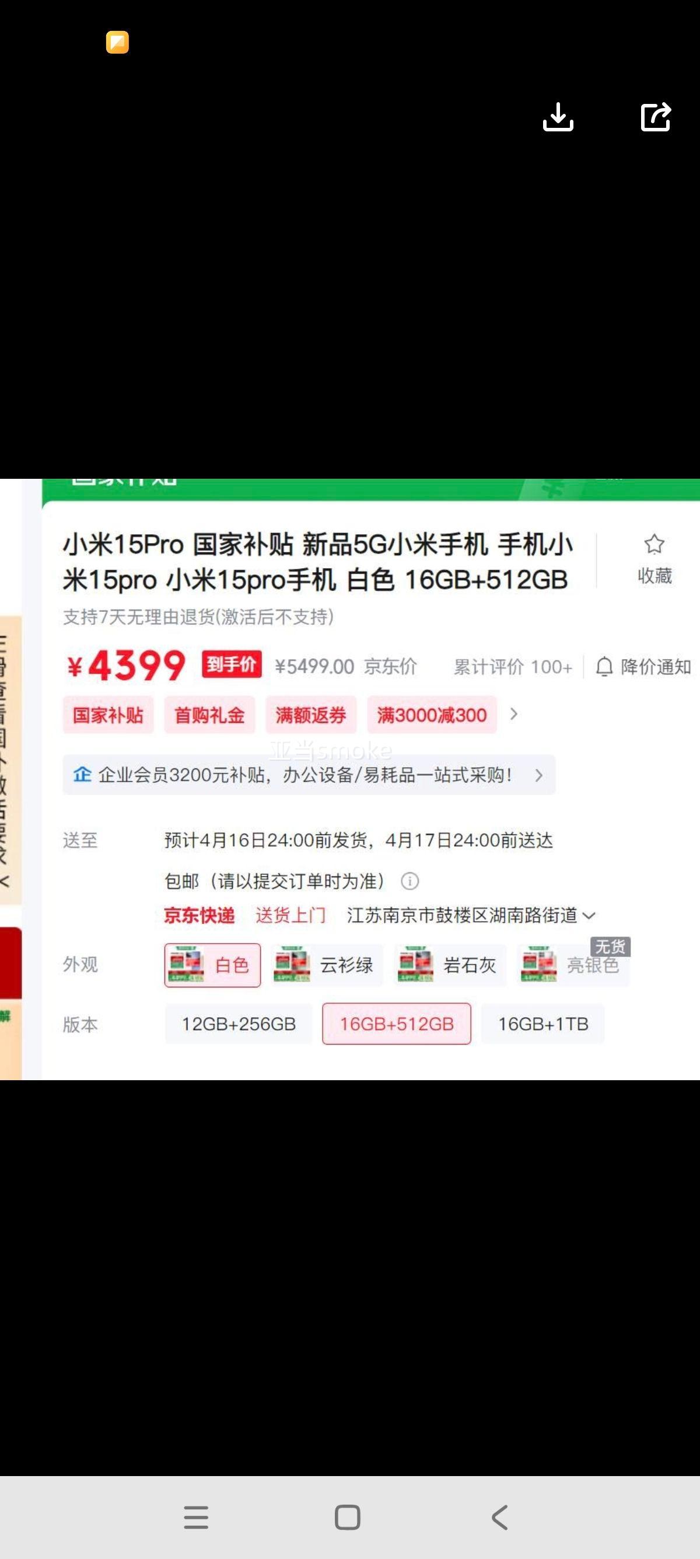Tap the share image icon

coord(656,117)
